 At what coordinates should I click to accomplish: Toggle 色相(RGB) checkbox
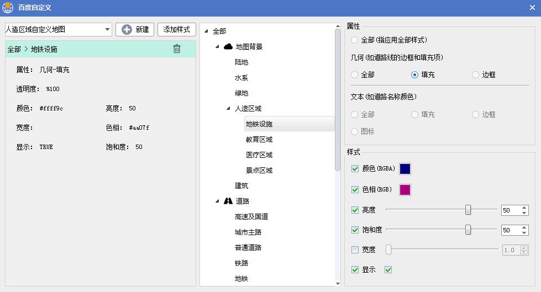(x=355, y=190)
